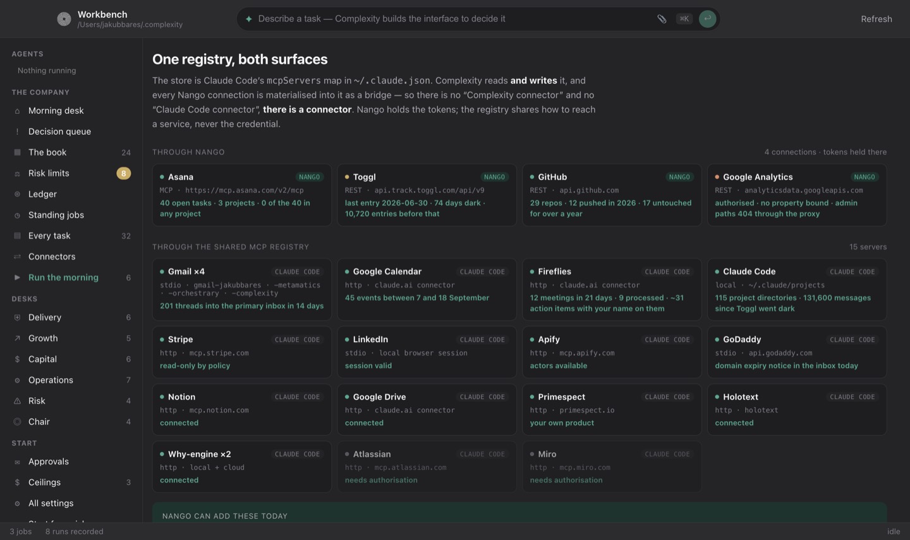Open the Notion server card
This screenshot has width=910, height=540.
click(242, 409)
